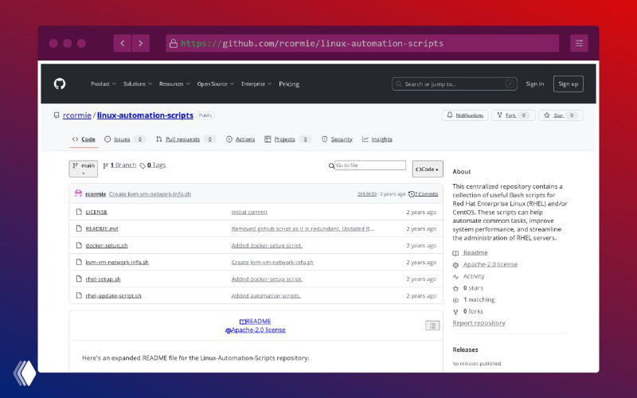
Task: Open the docker-setup.sh file
Action: point(107,245)
